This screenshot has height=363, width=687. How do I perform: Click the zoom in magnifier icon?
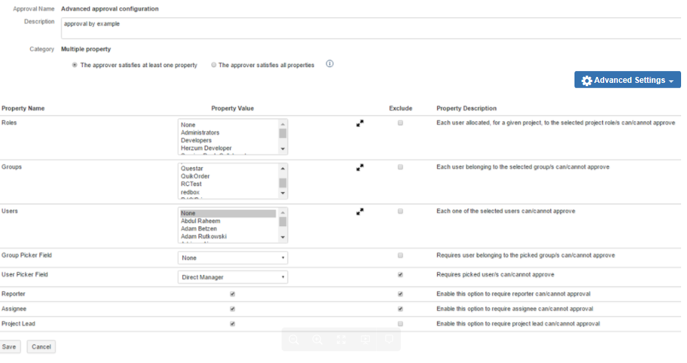[317, 340]
